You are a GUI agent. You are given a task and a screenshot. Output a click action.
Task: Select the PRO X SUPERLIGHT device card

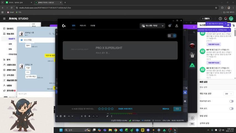pos(120,50)
